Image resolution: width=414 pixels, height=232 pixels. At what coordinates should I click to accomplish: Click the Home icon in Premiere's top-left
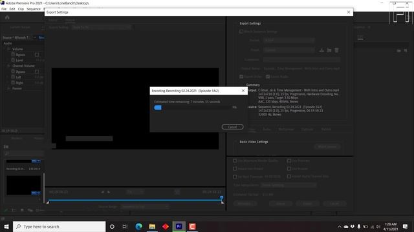[7, 17]
